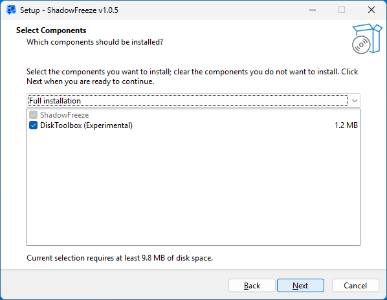Image resolution: width=387 pixels, height=300 pixels.
Task: Click the greyed-out ShadowFreeze checkbox
Action: pos(33,115)
